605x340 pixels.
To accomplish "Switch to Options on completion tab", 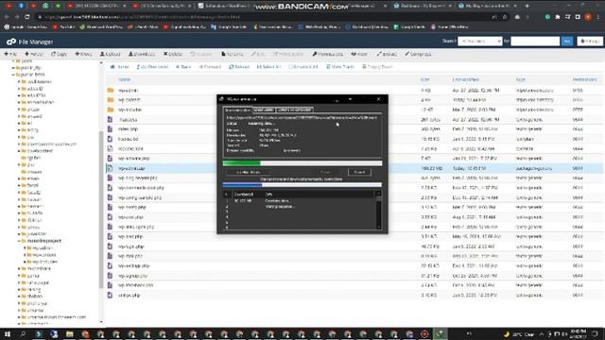I will click(x=294, y=110).
